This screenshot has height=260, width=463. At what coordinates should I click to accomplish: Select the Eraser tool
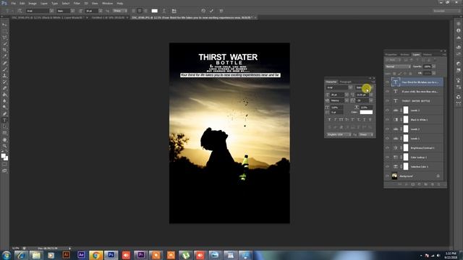tap(4, 88)
